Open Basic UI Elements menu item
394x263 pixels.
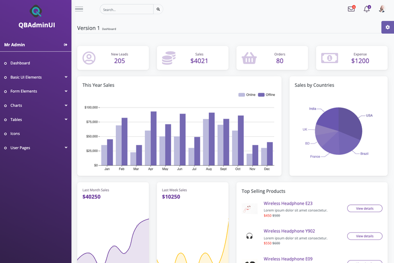(x=26, y=77)
